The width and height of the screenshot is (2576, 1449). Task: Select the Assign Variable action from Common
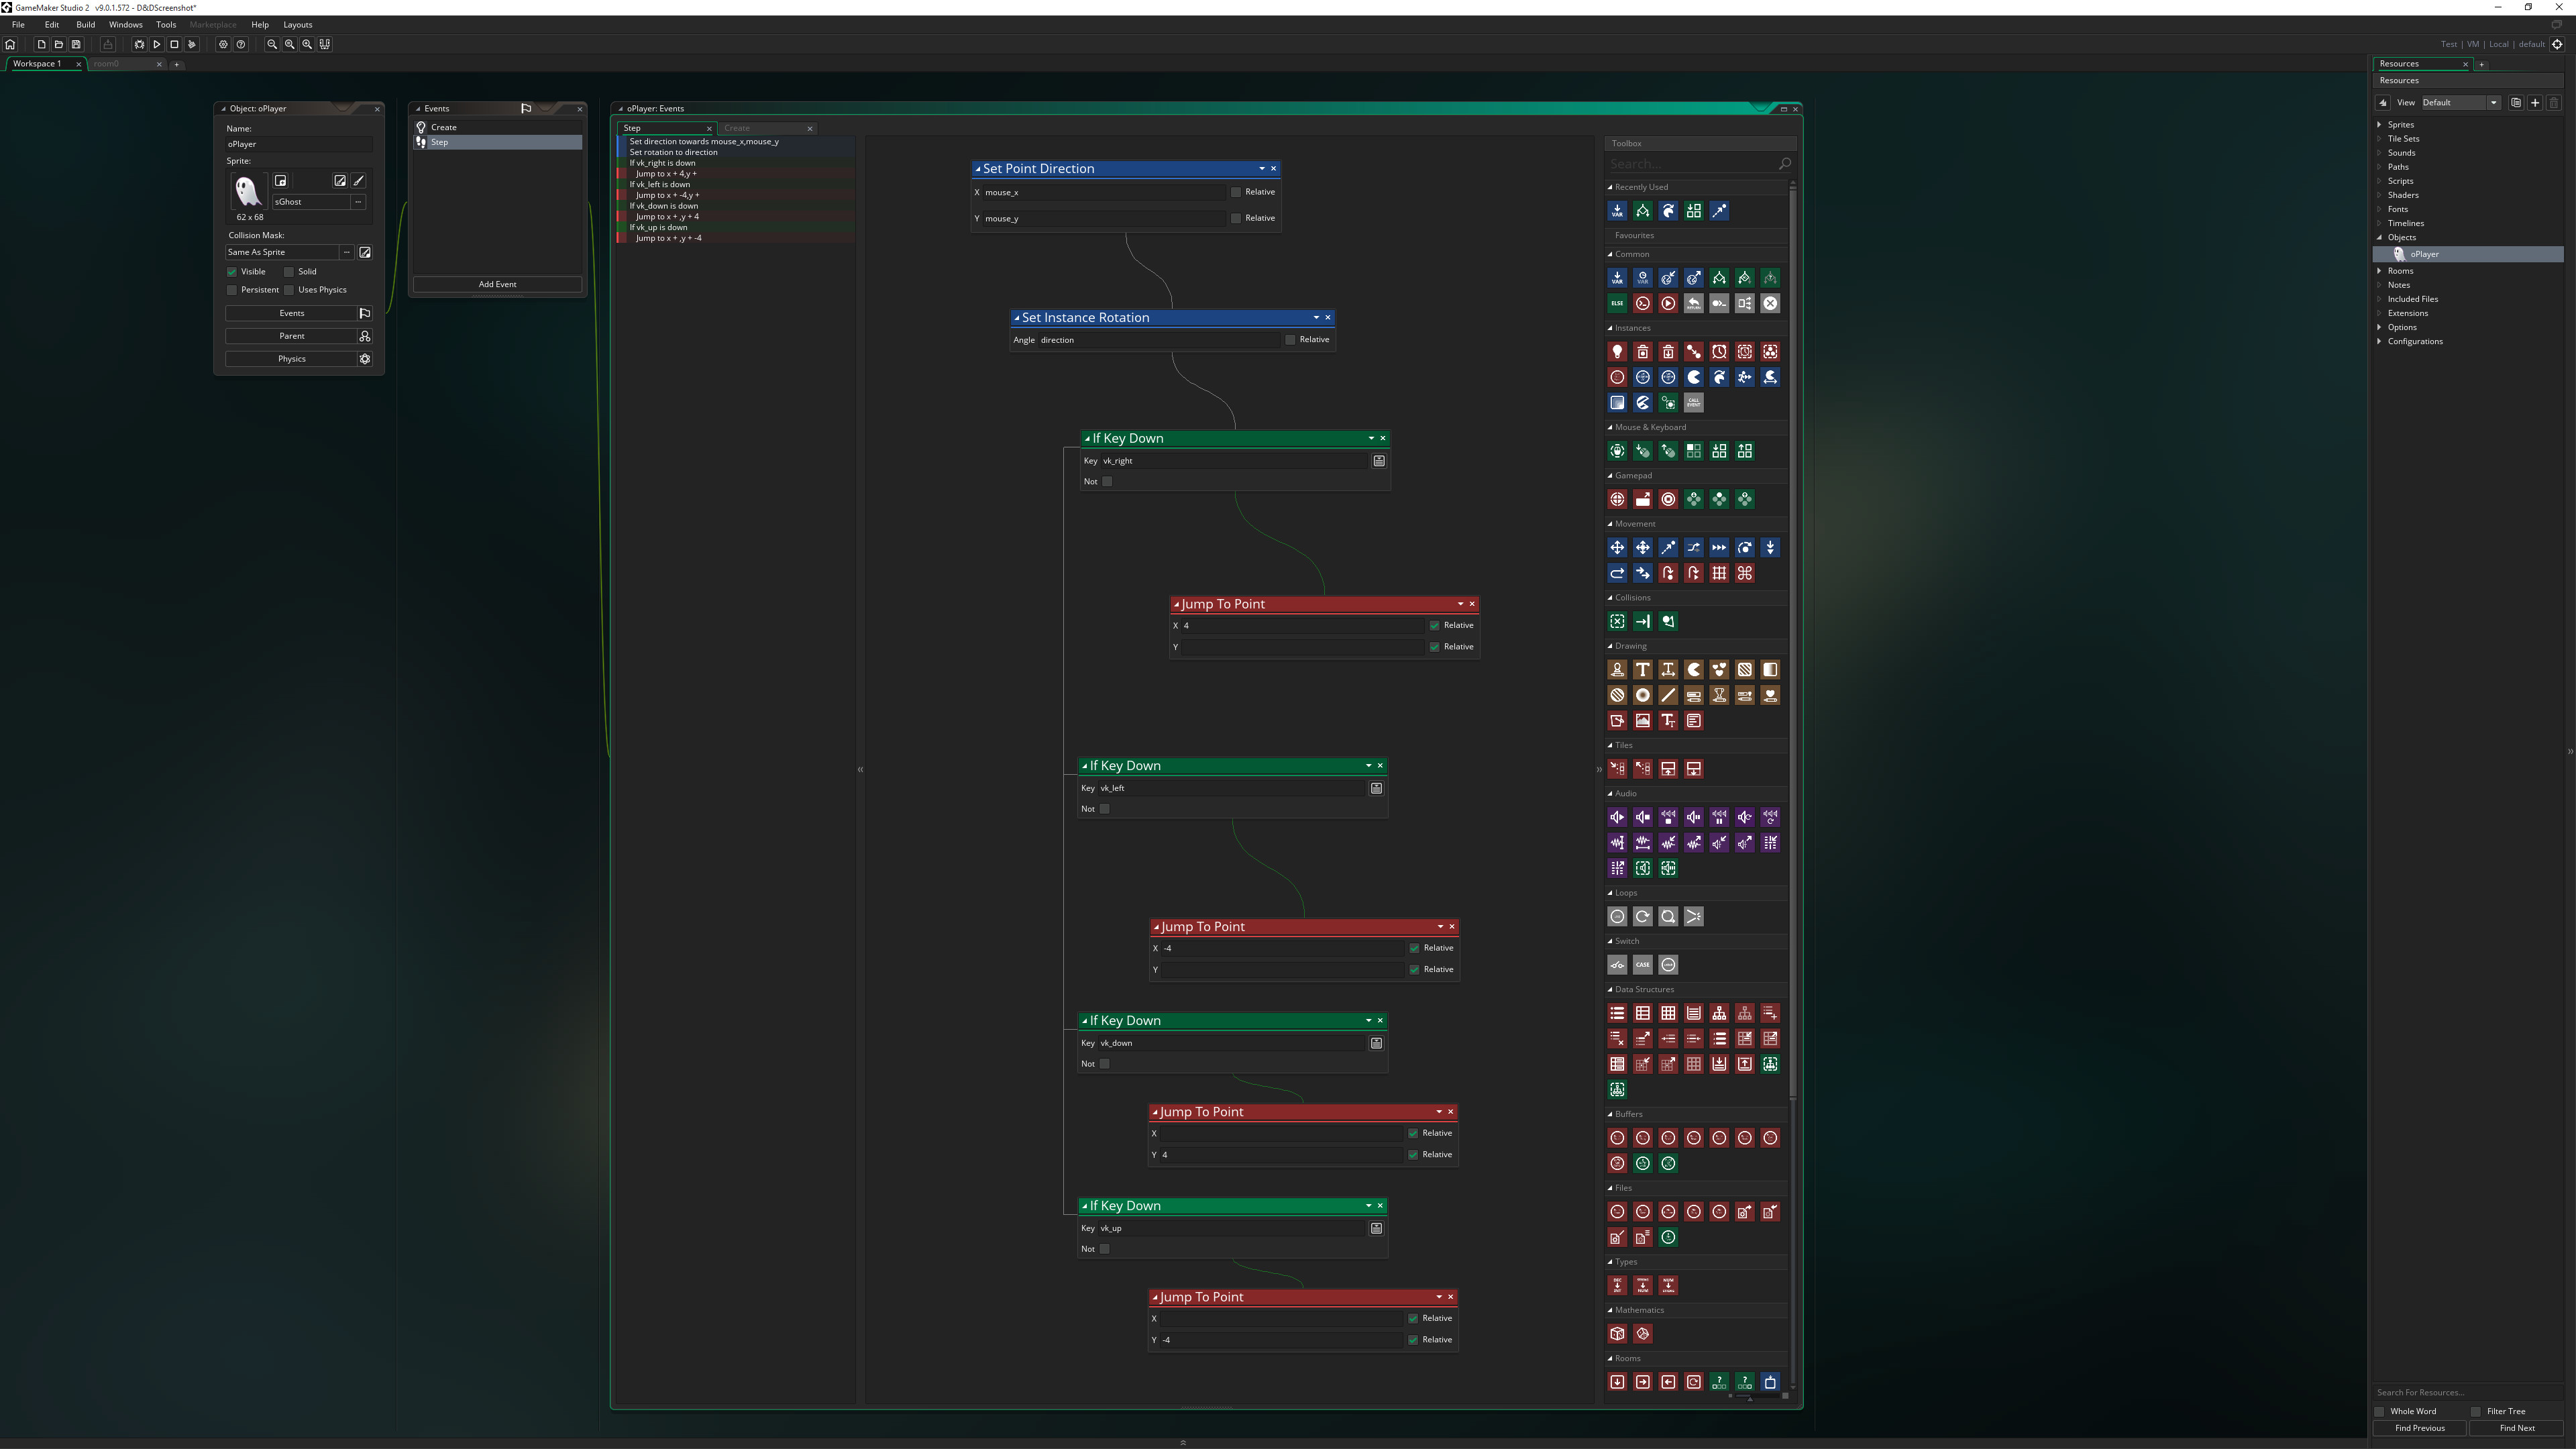1617,278
